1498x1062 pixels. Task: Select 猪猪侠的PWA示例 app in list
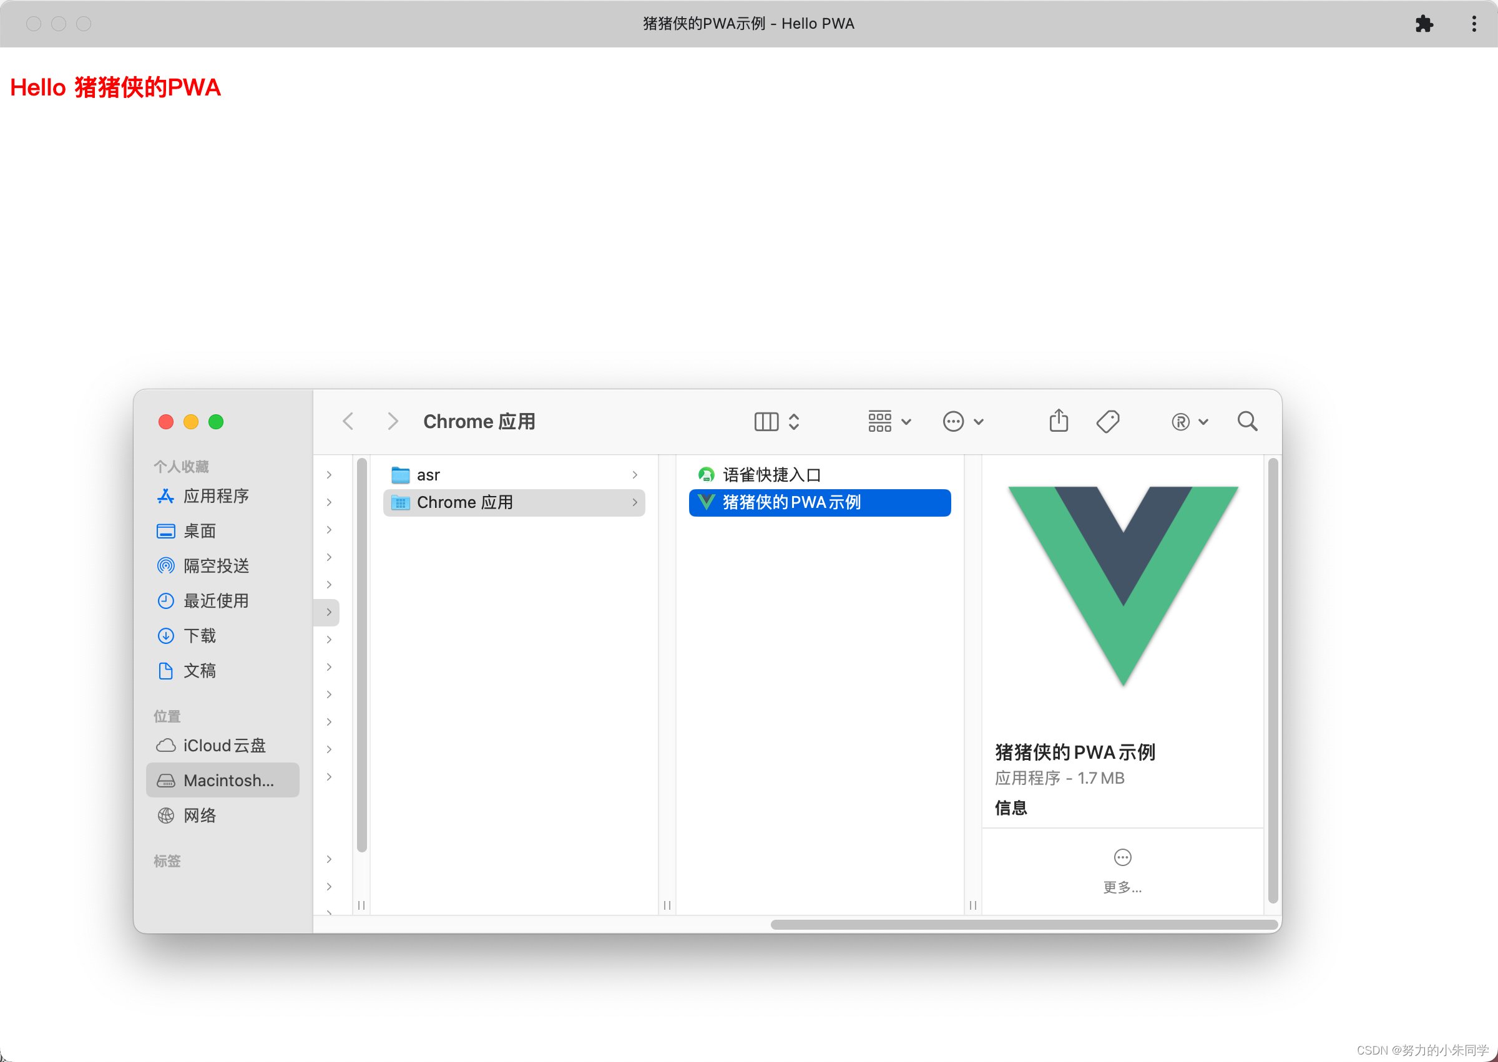[x=820, y=502]
